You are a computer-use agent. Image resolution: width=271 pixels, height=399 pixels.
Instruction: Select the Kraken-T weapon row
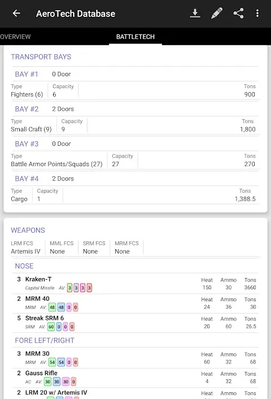pyautogui.click(x=135, y=284)
